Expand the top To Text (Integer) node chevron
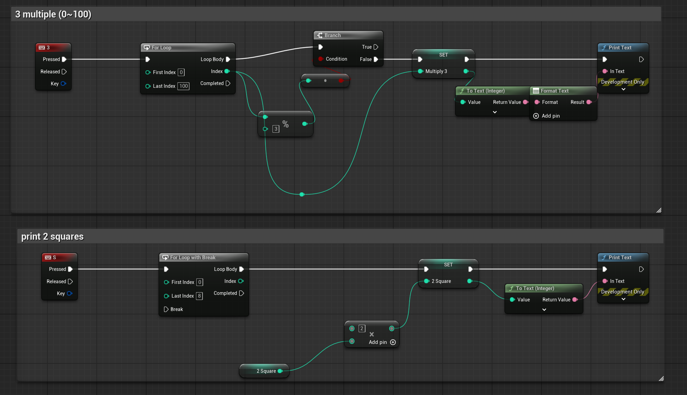687x395 pixels. click(x=495, y=112)
